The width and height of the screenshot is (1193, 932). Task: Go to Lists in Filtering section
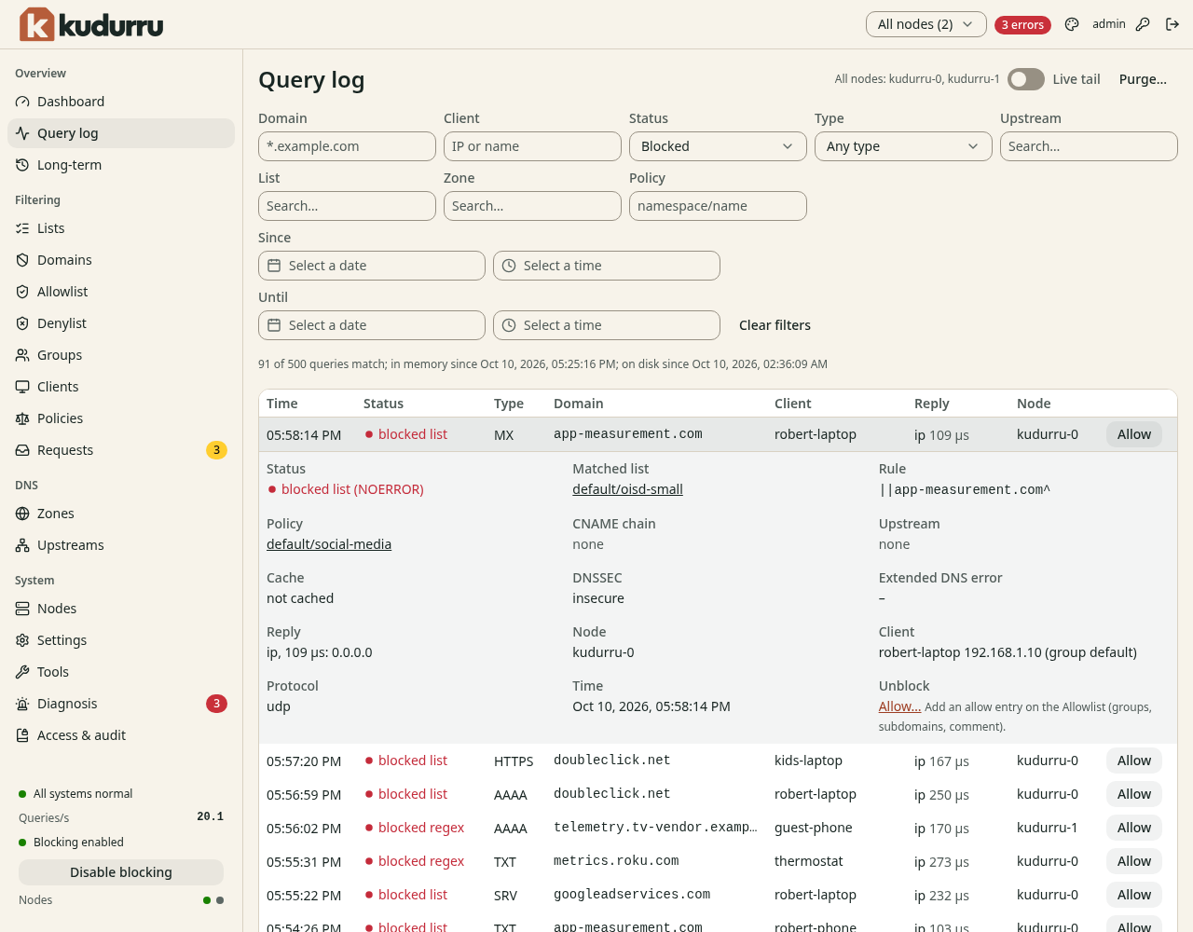(x=121, y=228)
